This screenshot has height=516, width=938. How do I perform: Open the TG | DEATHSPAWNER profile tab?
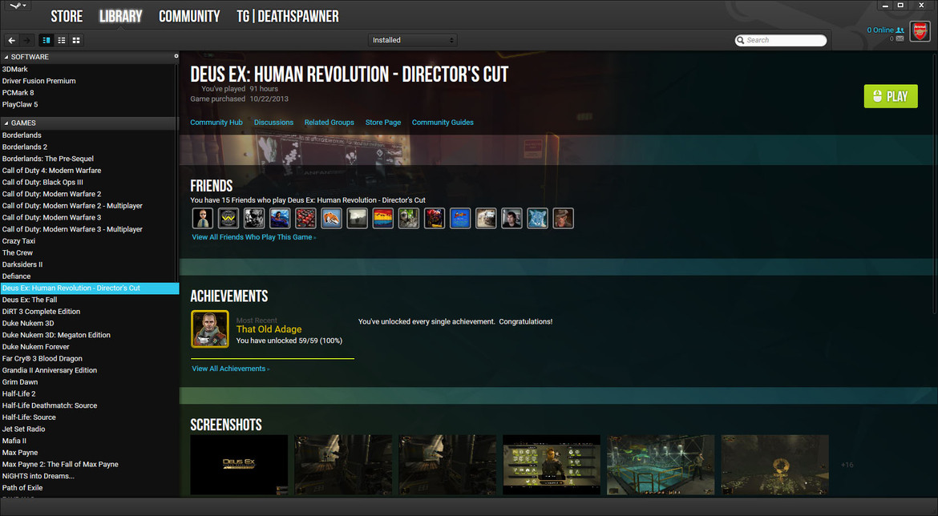point(288,16)
